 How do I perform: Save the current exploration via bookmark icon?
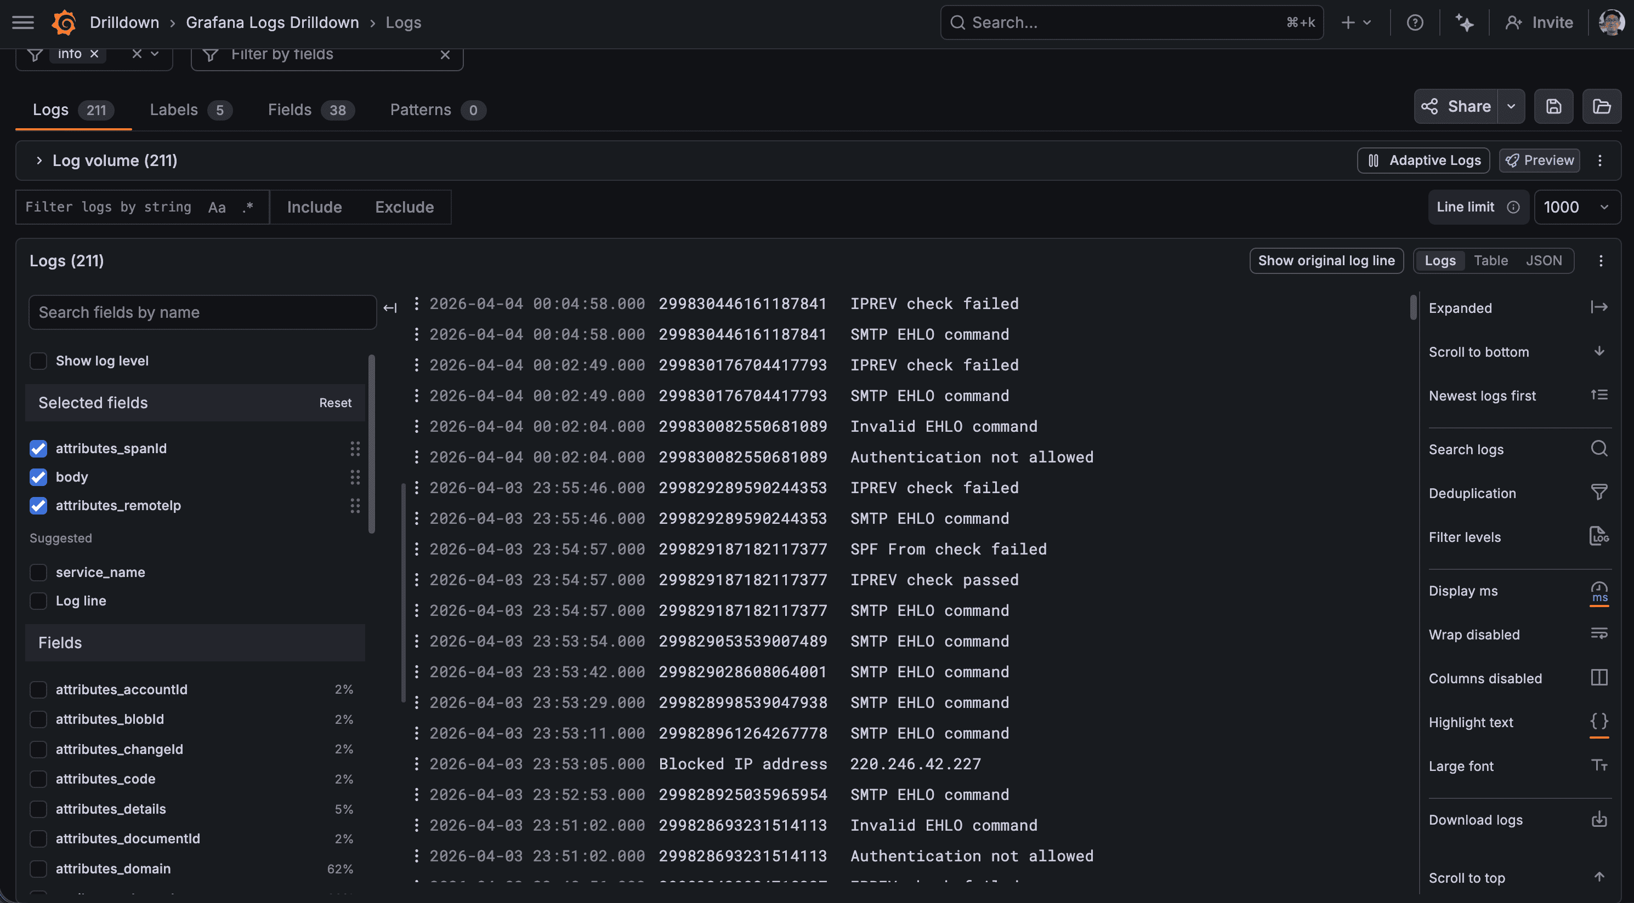[x=1553, y=106]
